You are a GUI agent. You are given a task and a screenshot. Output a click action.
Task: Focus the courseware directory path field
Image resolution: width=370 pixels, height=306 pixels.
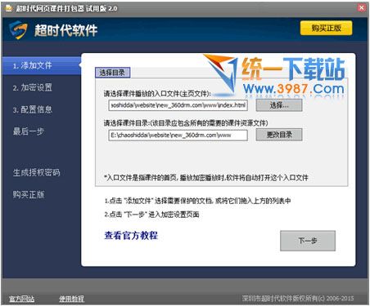178,135
